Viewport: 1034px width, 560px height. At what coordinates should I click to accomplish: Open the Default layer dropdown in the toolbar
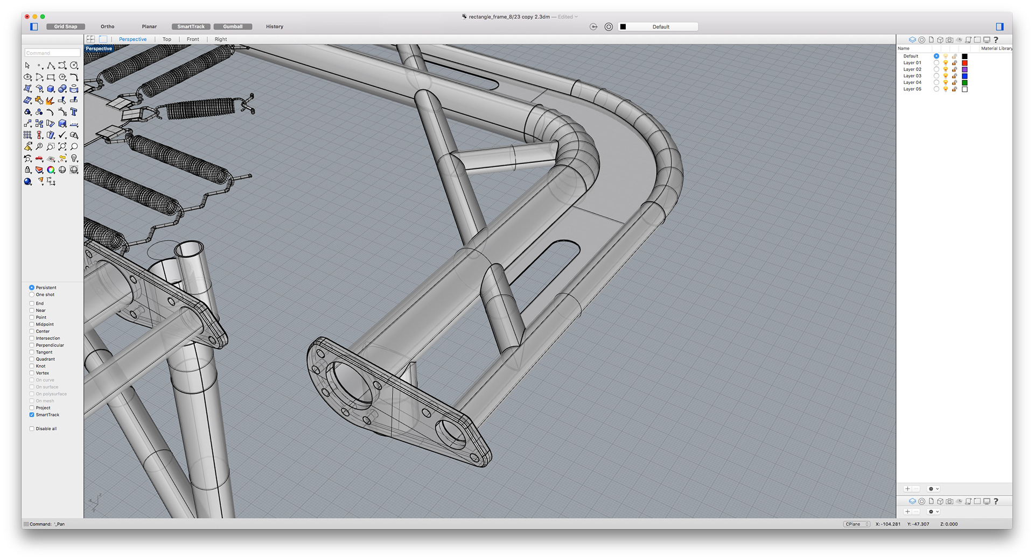coord(658,27)
